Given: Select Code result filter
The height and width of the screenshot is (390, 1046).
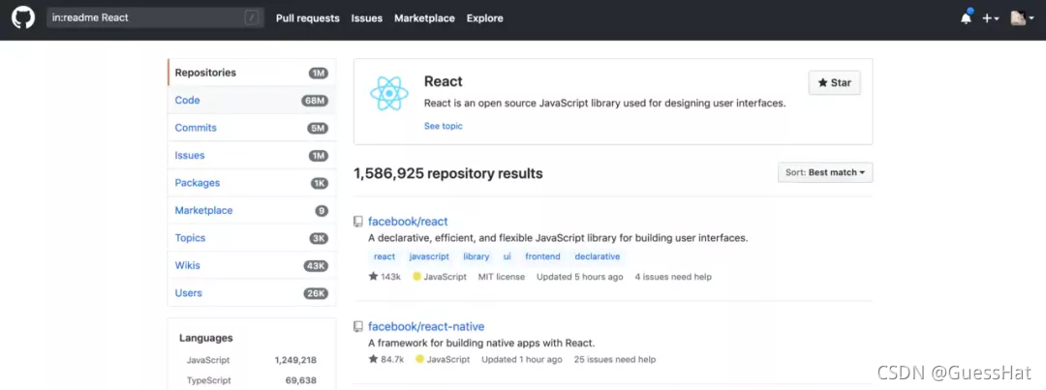Looking at the screenshot, I should point(252,100).
